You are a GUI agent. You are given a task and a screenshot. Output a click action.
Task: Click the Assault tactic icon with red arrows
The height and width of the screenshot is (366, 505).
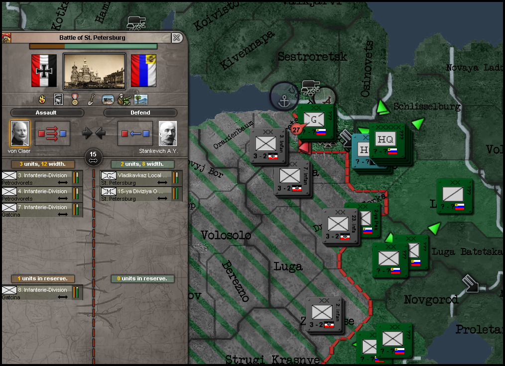tap(52, 133)
